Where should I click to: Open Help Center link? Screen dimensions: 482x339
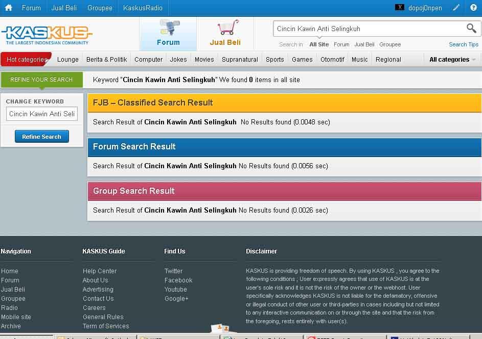100,271
